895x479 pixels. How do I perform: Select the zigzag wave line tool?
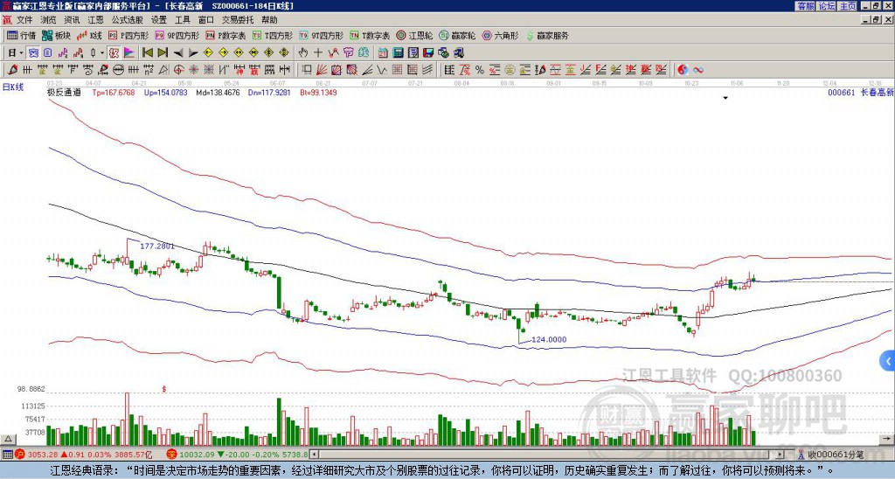pos(381,70)
